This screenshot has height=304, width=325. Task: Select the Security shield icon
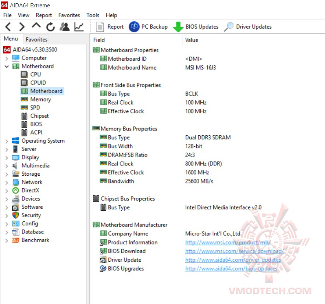(x=15, y=215)
